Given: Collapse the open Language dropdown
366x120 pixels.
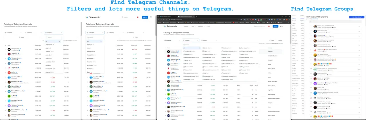Looking at the screenshot, I should [95, 32].
